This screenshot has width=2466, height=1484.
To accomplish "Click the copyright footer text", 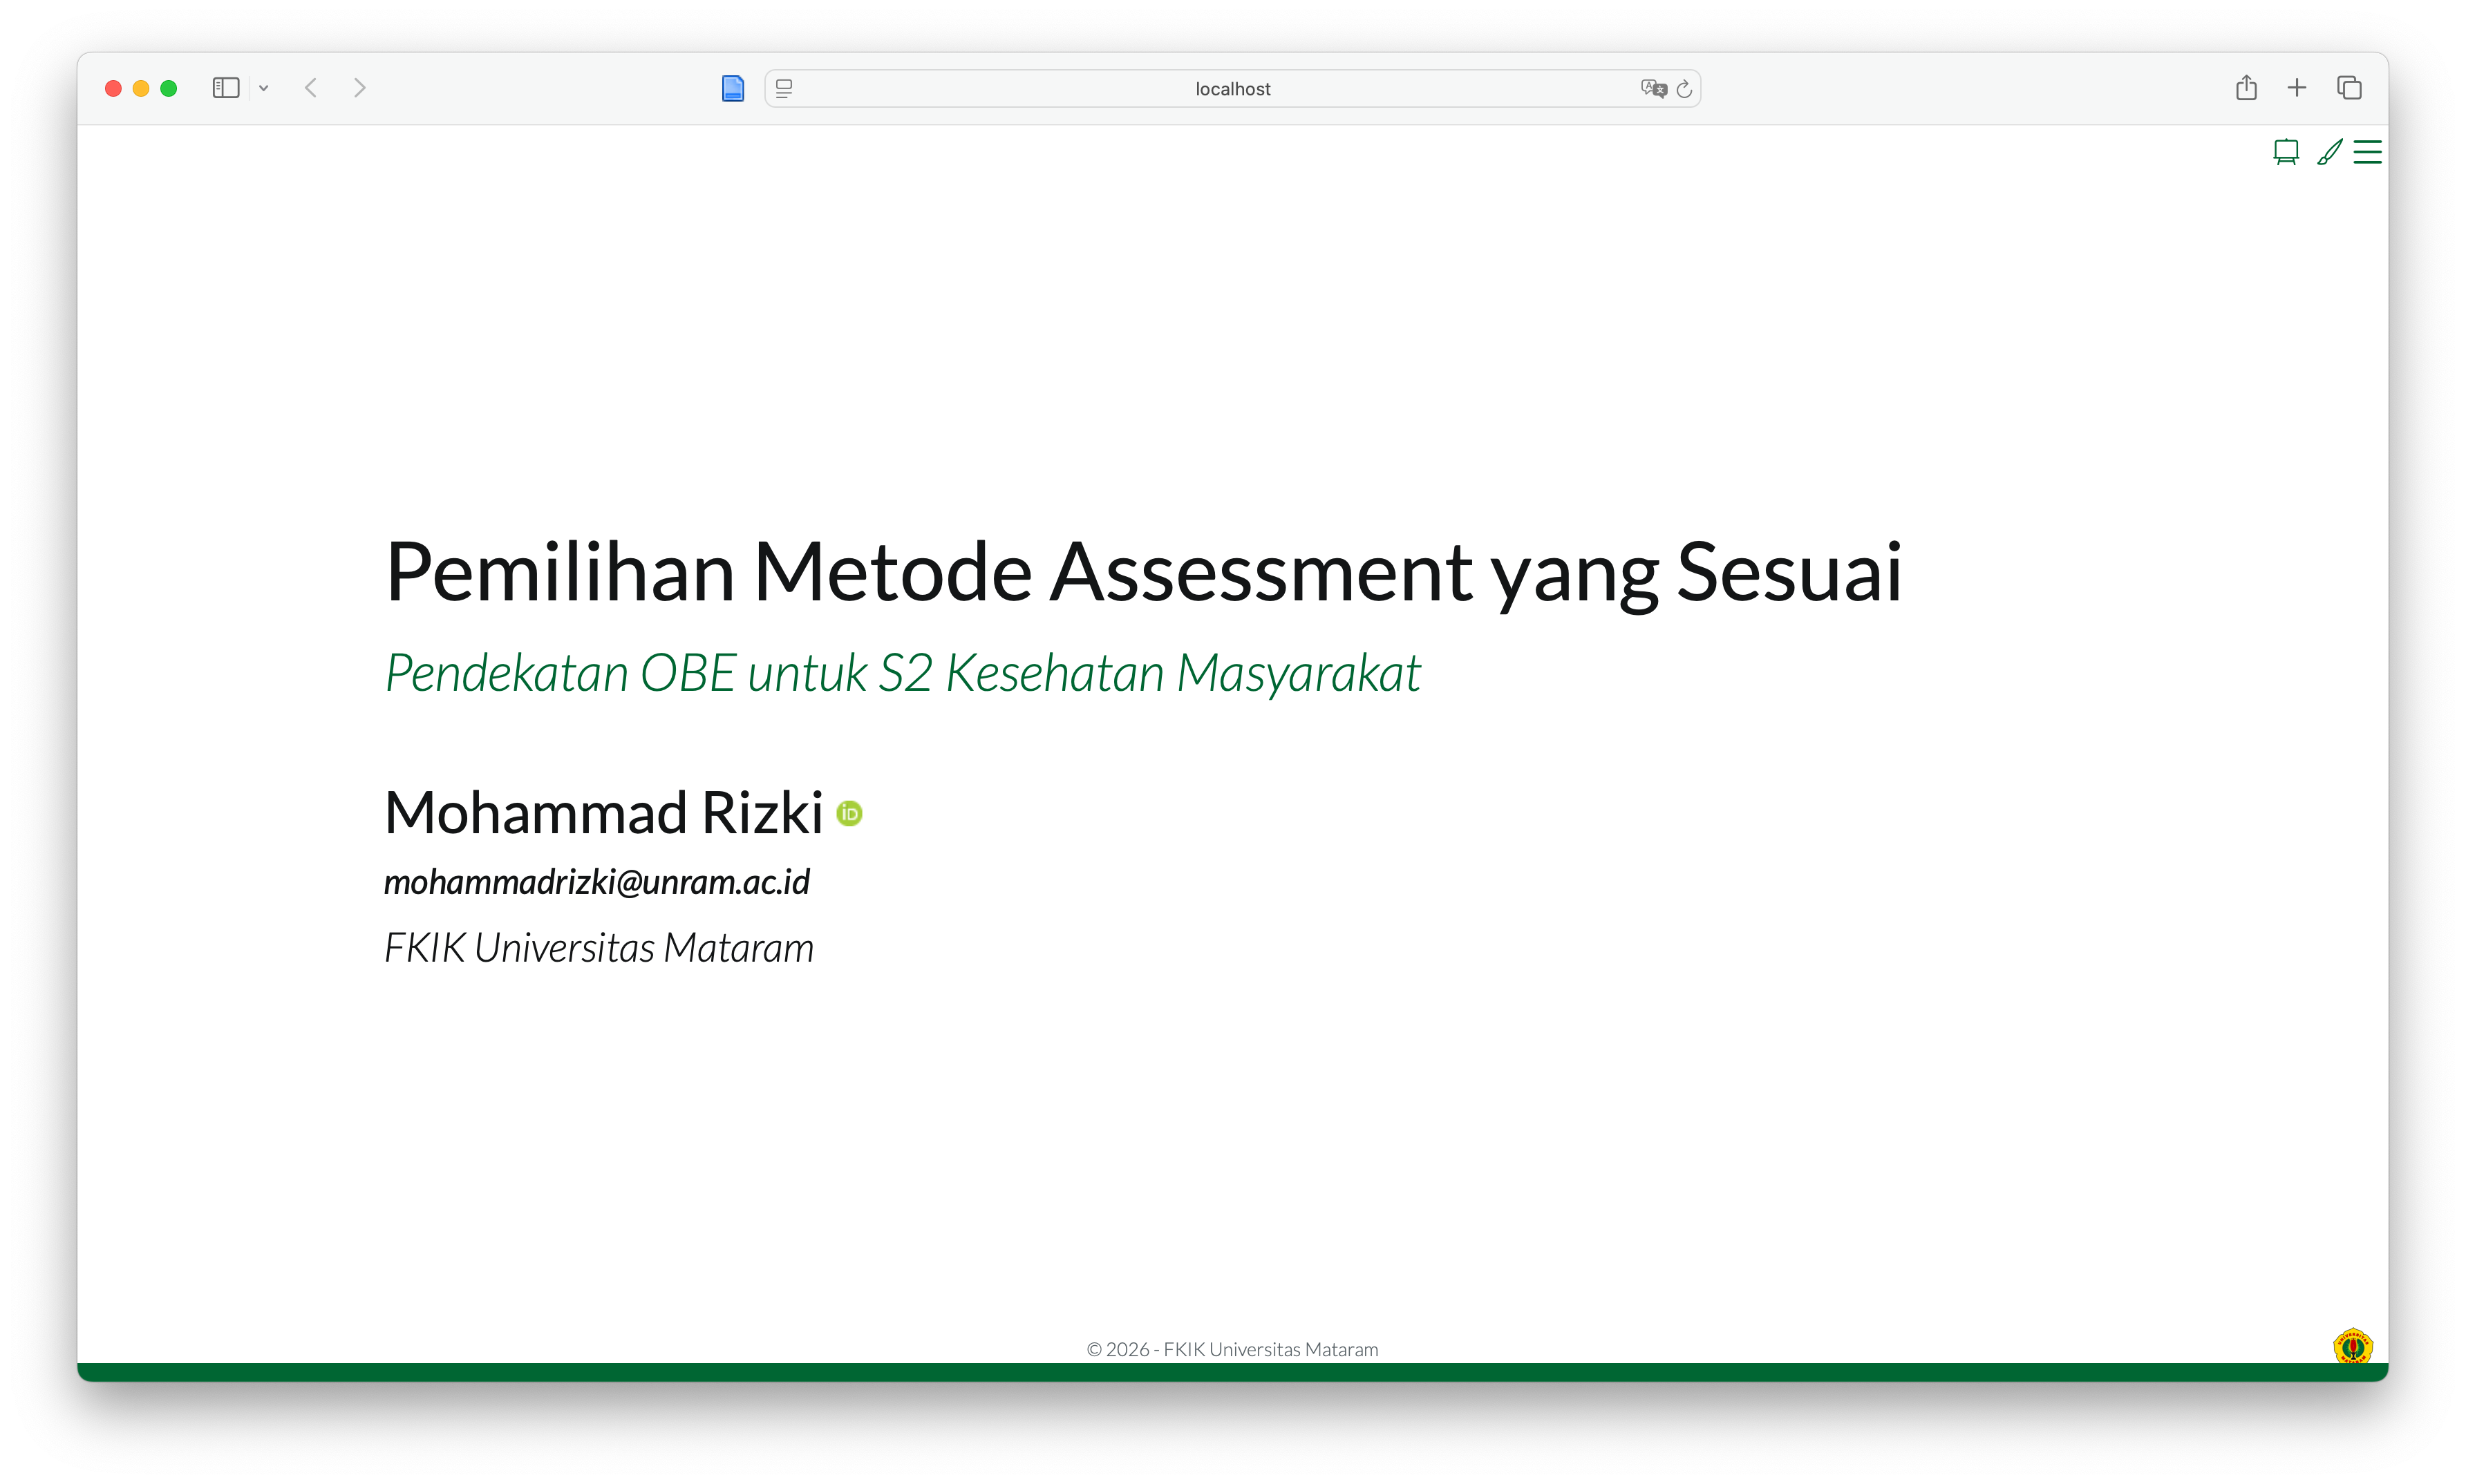I will (x=1232, y=1349).
